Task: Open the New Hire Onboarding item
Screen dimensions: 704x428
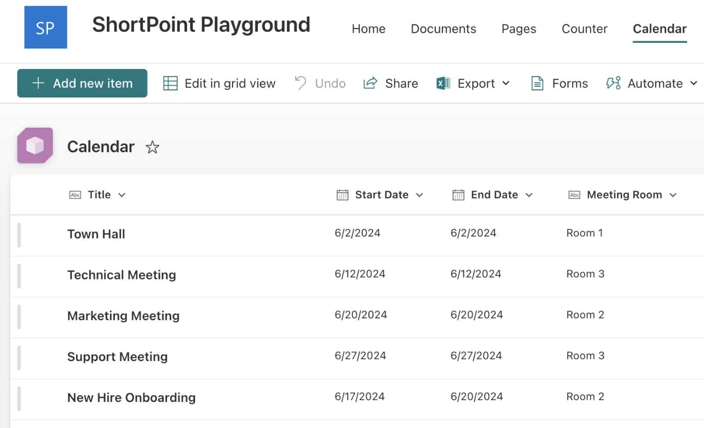Action: click(131, 397)
